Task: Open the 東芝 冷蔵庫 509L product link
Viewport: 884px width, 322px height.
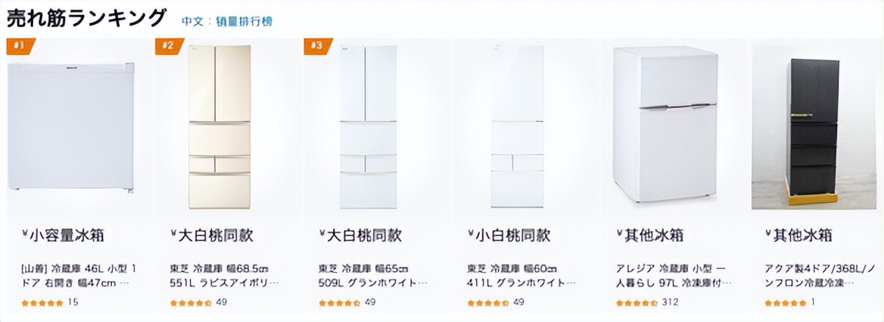Action: pyautogui.click(x=373, y=276)
